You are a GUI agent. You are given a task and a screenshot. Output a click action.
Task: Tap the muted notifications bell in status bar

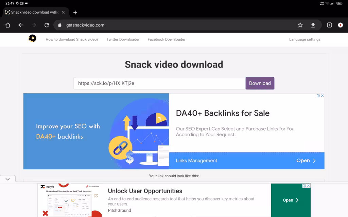click(17, 3)
